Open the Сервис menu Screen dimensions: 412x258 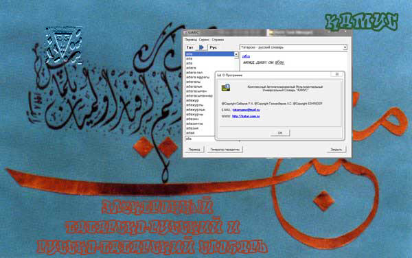pyautogui.click(x=204, y=40)
